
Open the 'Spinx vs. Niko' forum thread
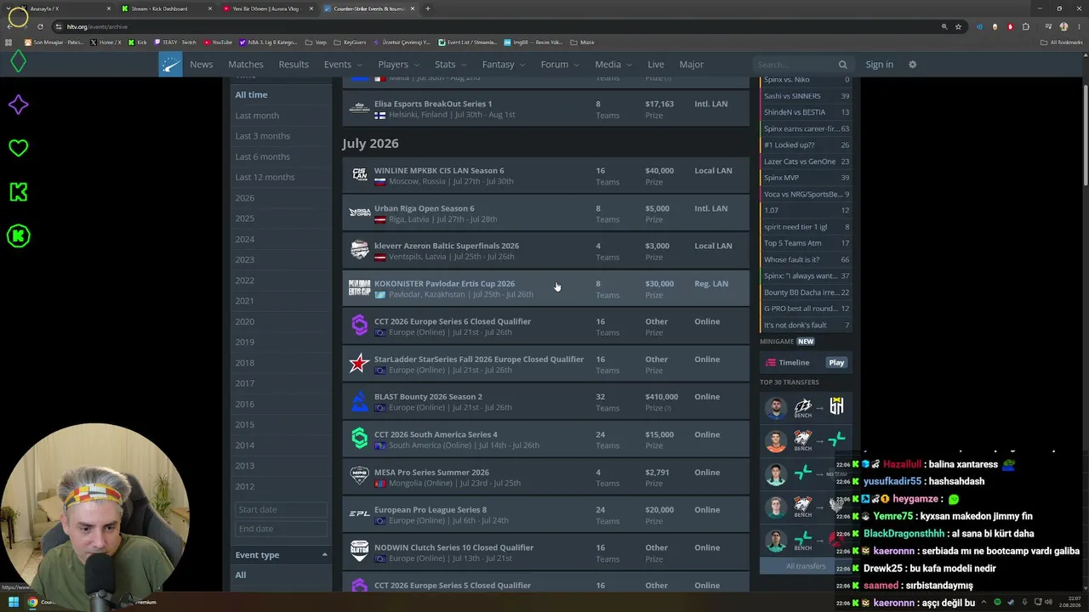[787, 80]
